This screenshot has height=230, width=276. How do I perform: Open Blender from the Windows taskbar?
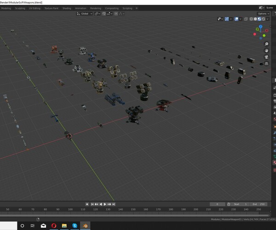pos(86,225)
